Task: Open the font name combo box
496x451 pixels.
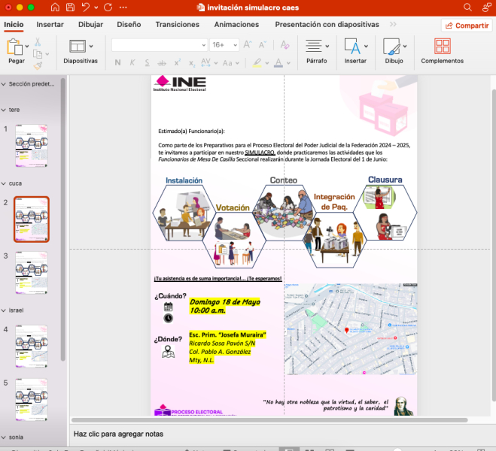Action: pyautogui.click(x=160, y=45)
